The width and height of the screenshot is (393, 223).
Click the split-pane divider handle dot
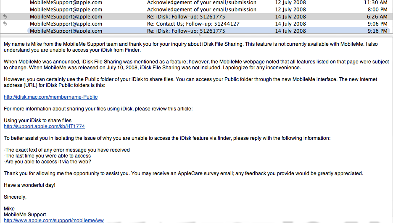tap(200, 35)
